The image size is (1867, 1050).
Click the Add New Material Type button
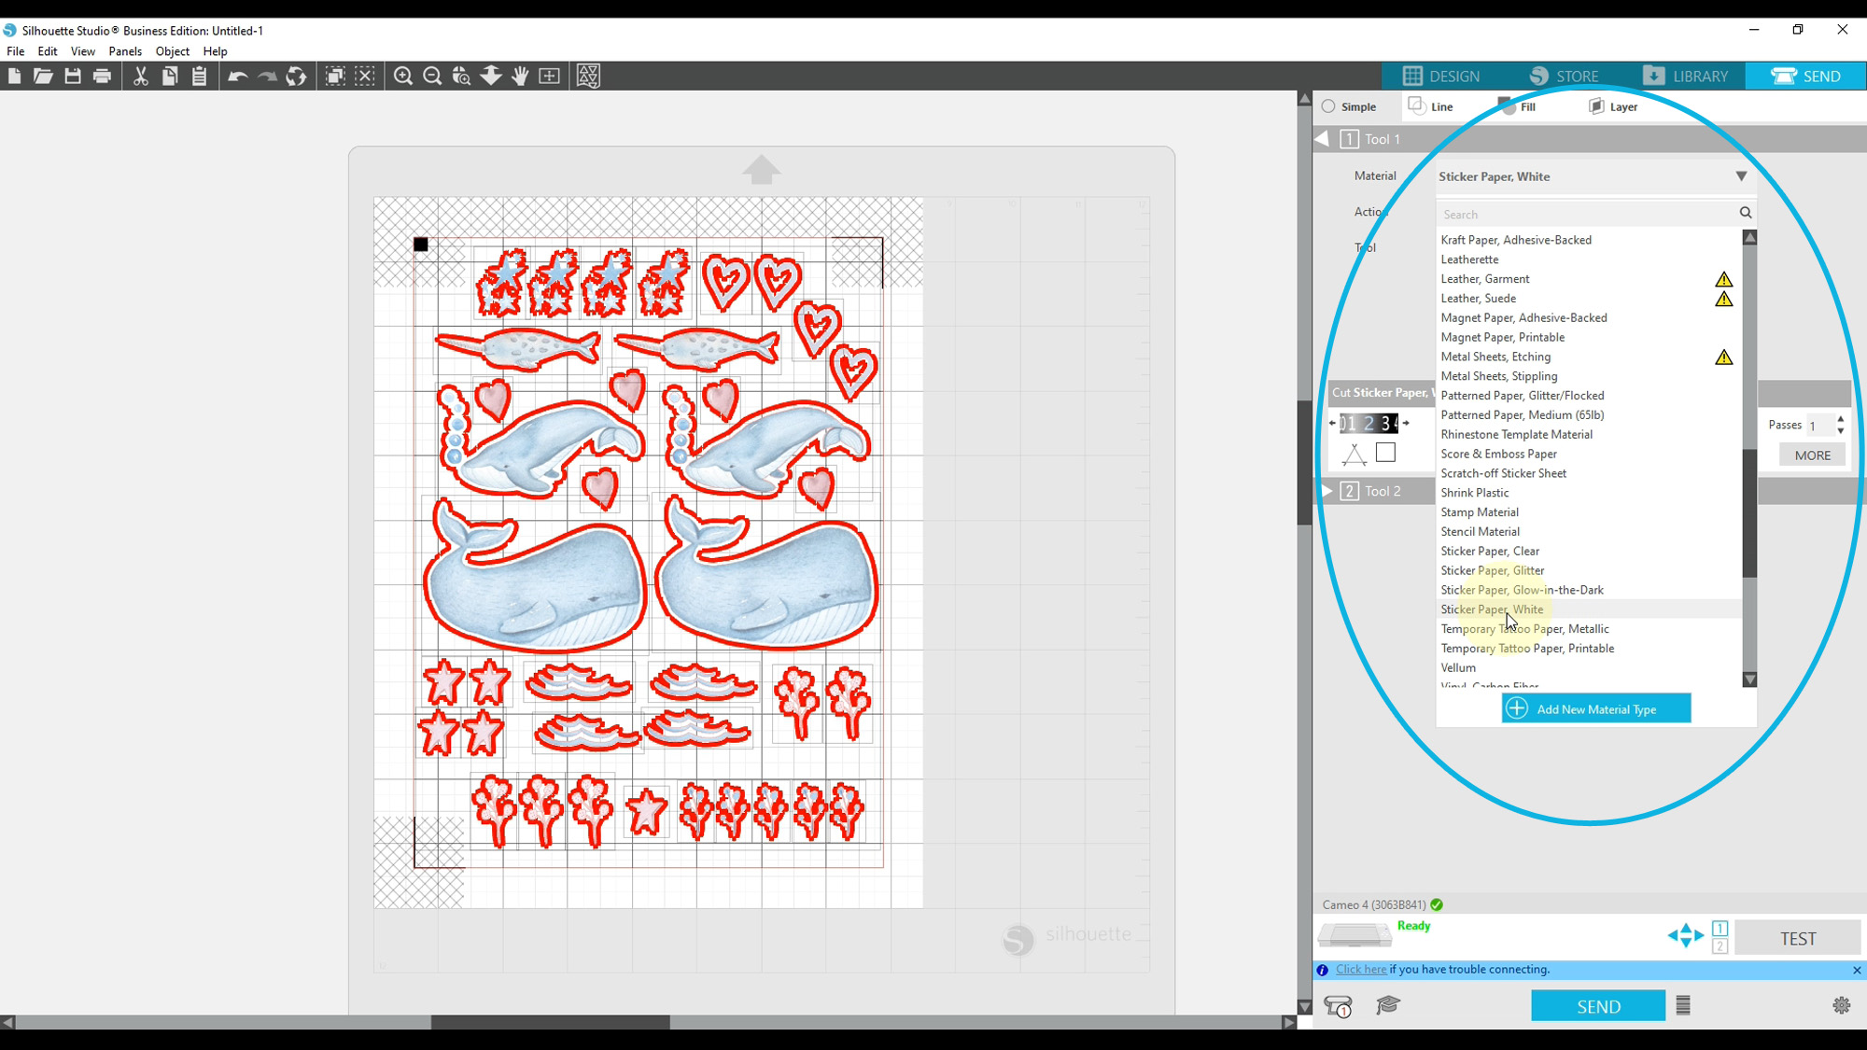point(1596,708)
